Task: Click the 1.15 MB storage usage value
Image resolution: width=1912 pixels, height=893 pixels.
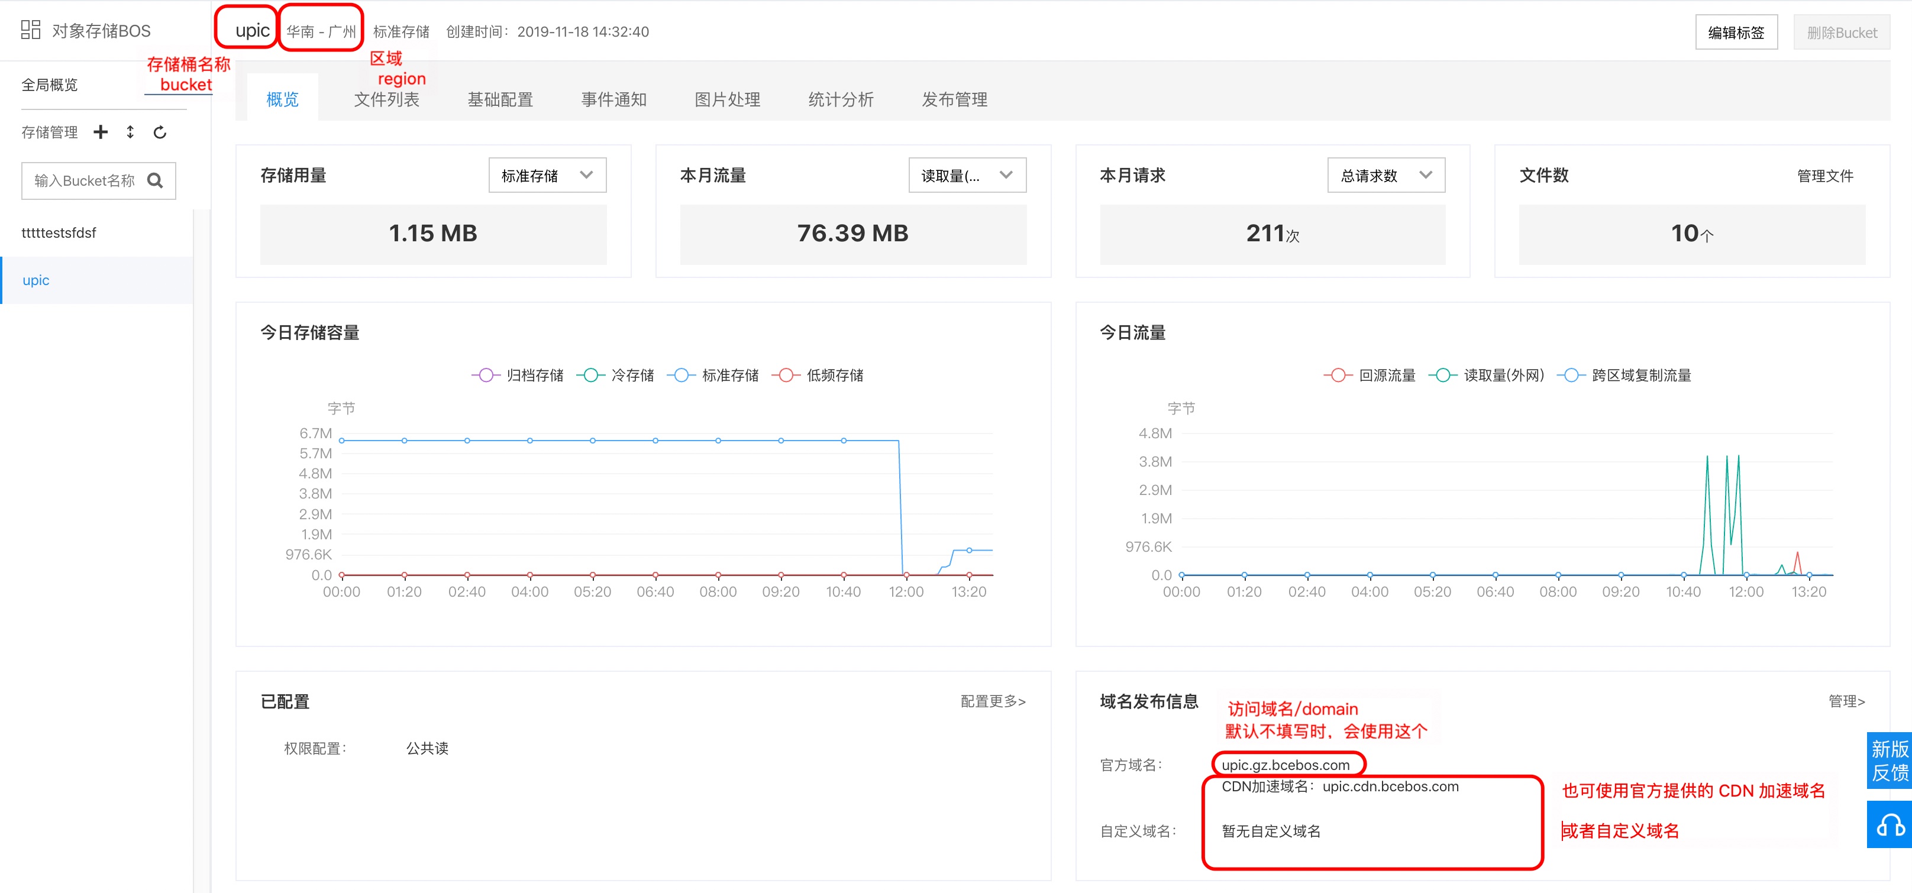Action: pos(432,234)
